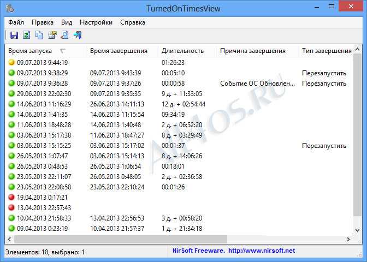Open the Правка menu
This screenshot has width=367, height=262.
[43, 22]
